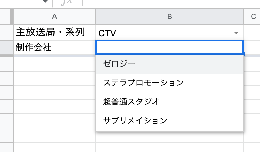Select column A header
The image size is (260, 152).
click(x=54, y=17)
